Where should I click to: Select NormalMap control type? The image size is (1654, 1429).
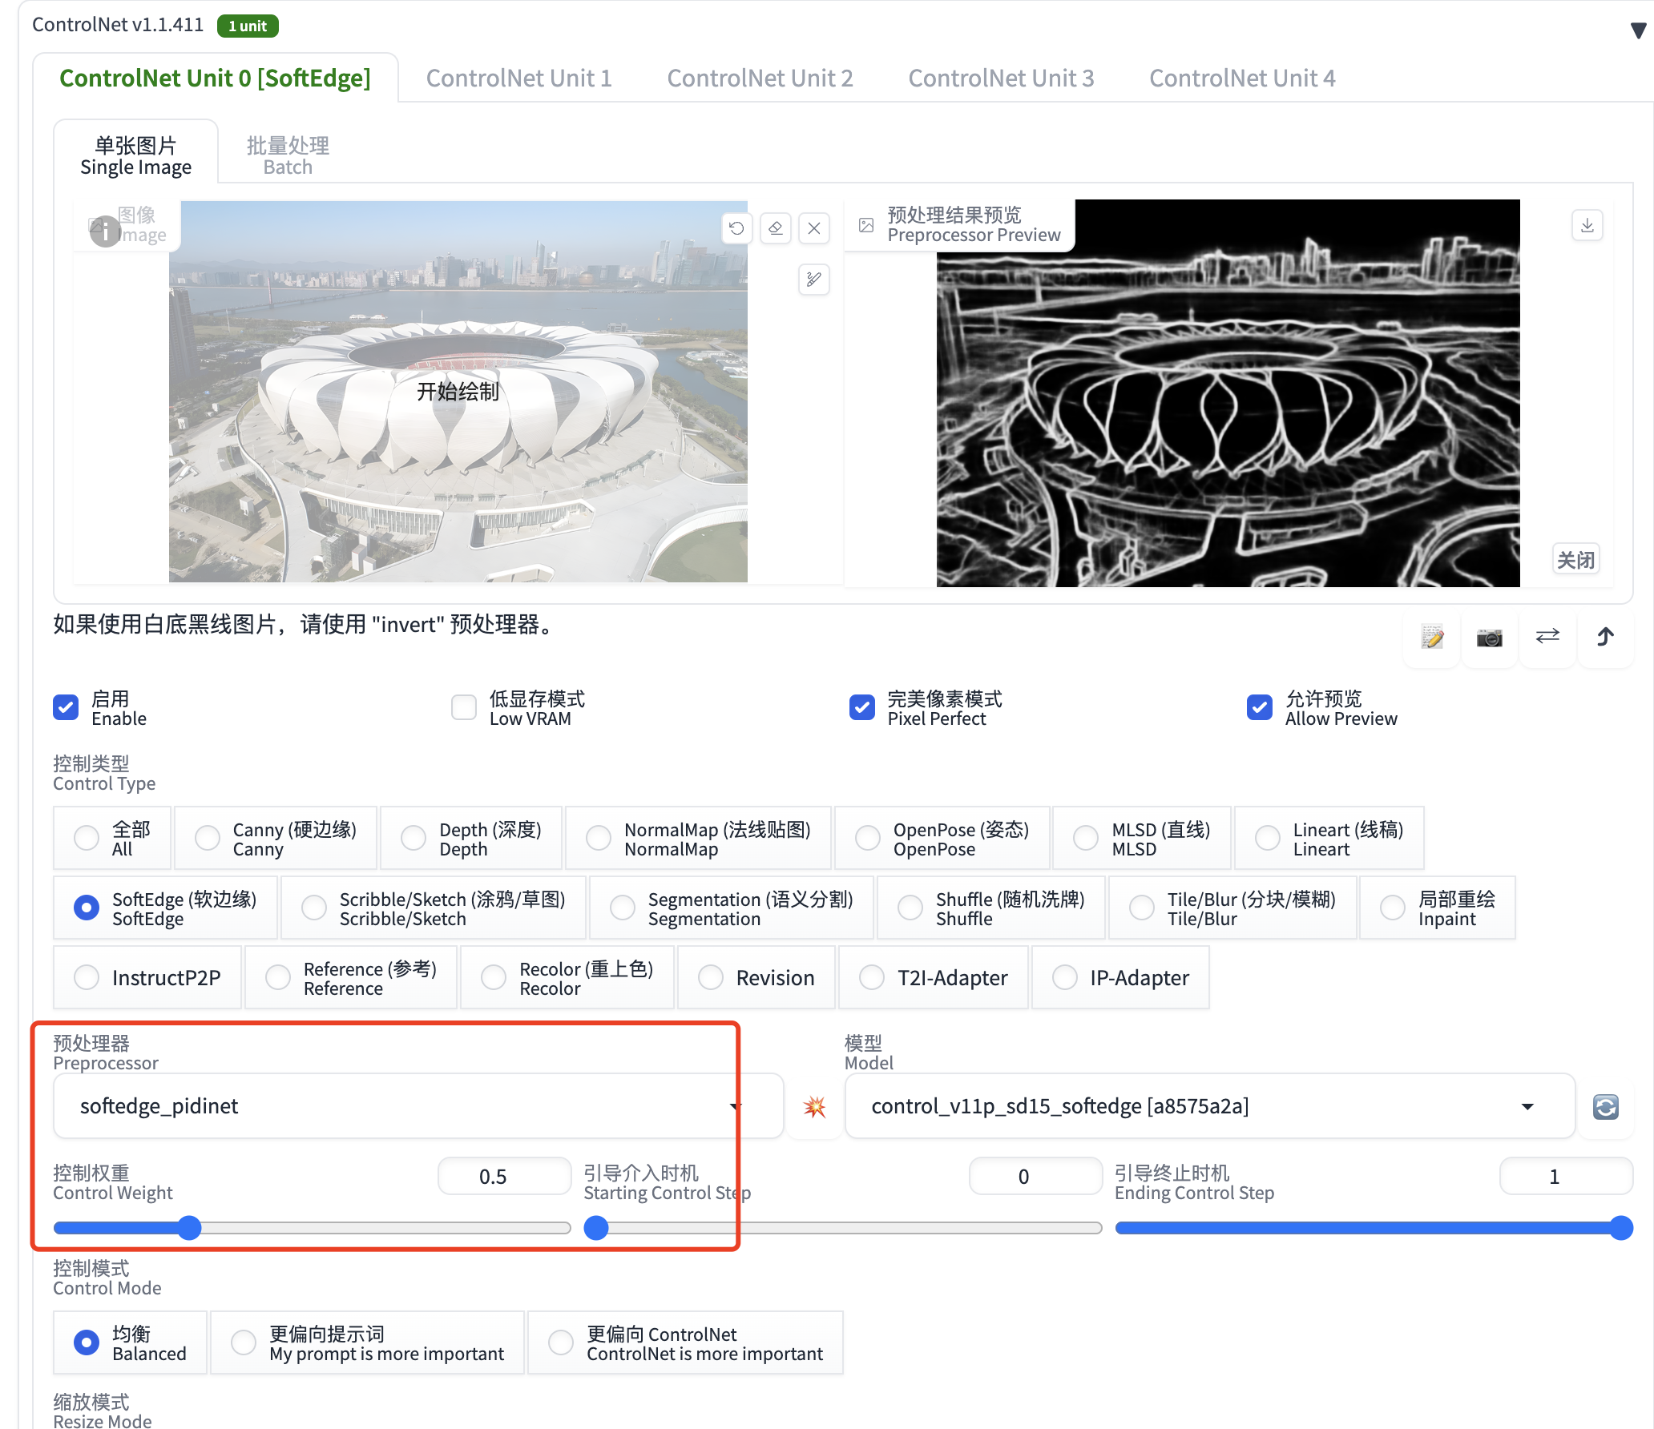coord(698,838)
